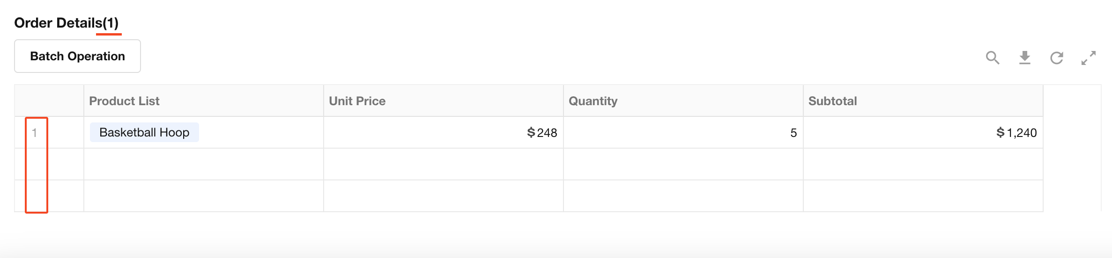
Task: Click empty Unit Price cell in second row
Action: tap(443, 164)
